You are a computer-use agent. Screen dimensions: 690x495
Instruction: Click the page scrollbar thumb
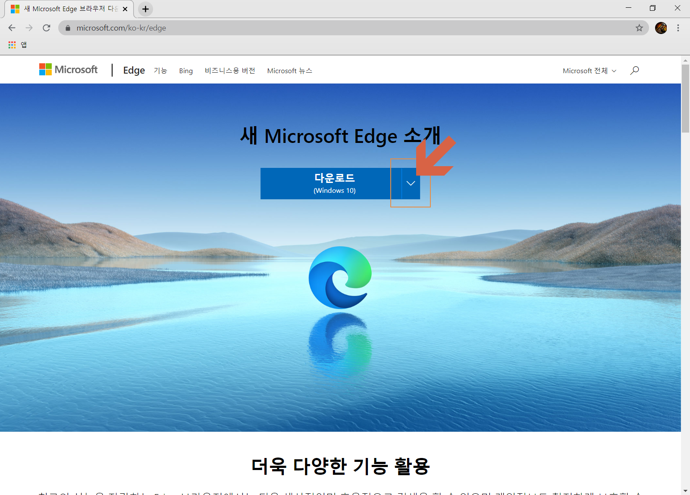click(685, 99)
